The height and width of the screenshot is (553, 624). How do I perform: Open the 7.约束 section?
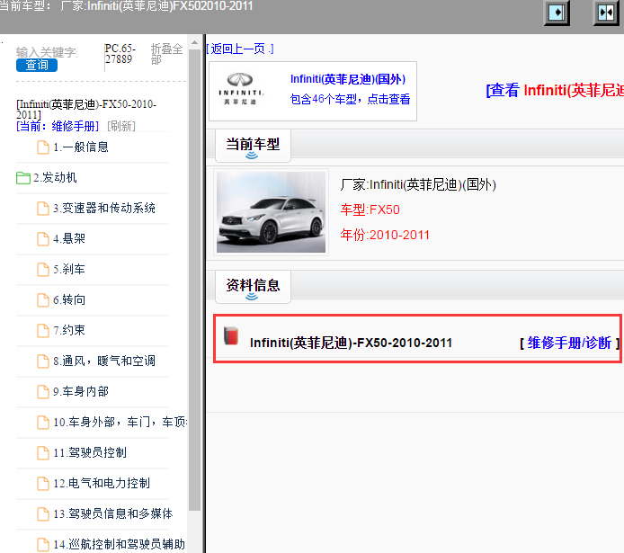pos(69,330)
